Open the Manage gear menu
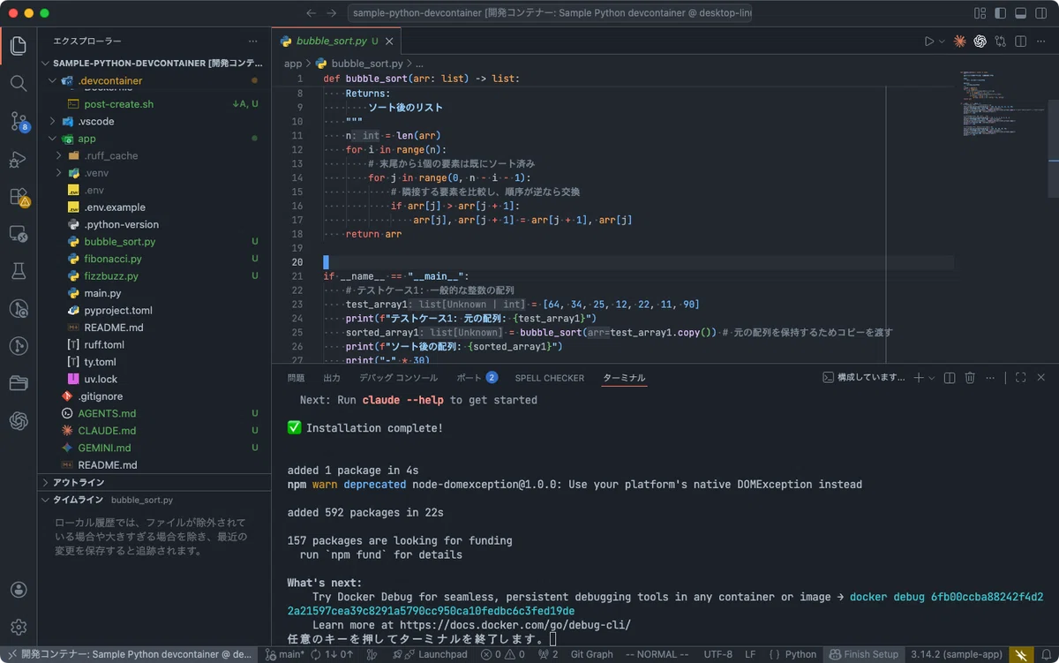Screen dimensions: 1059x663 click(19, 628)
